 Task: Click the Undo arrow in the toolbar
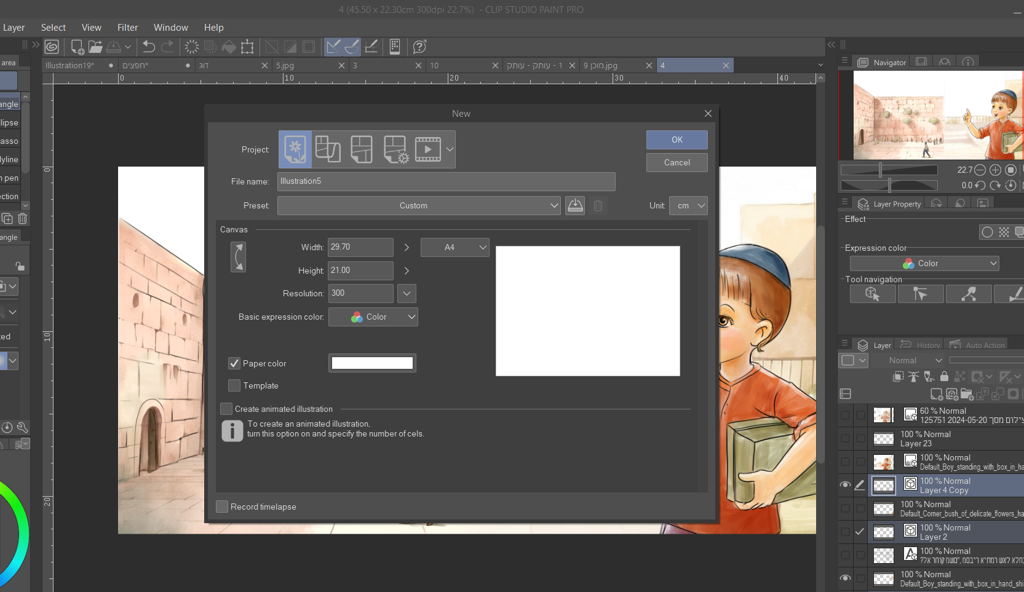tap(149, 47)
